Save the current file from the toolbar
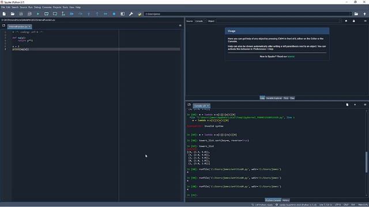The width and height of the screenshot is (369, 207). tap(21, 14)
